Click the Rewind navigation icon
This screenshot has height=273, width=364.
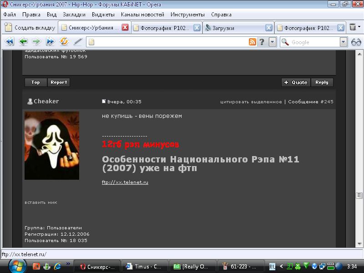click(x=9, y=42)
